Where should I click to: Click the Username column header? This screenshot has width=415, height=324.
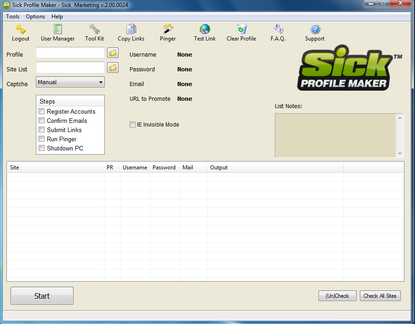pyautogui.click(x=135, y=168)
